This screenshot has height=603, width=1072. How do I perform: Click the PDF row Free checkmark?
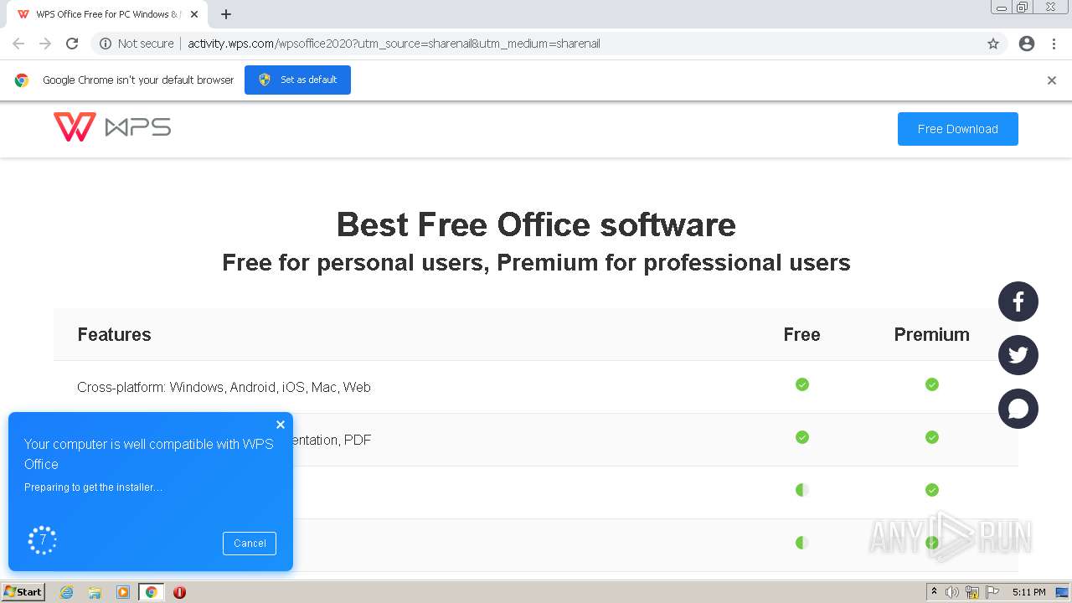(802, 437)
